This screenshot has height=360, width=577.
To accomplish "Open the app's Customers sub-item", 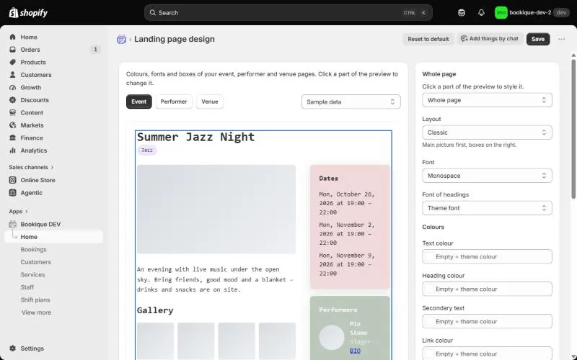I will tap(35, 262).
